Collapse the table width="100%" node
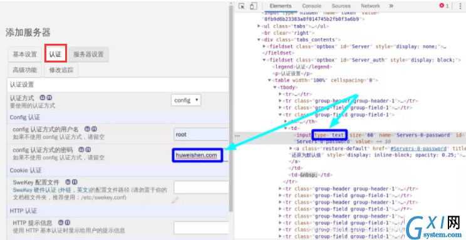This screenshot has height=240, width=466. pos(269,81)
